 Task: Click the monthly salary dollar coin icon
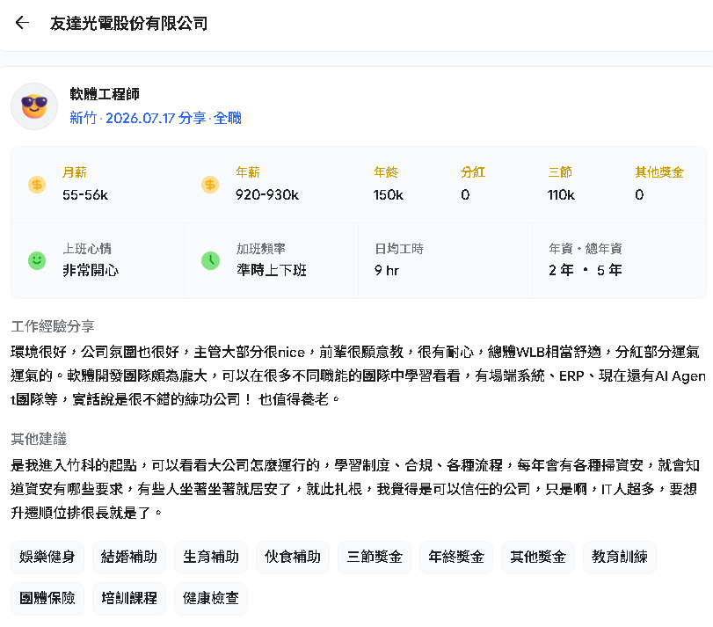pos(37,185)
